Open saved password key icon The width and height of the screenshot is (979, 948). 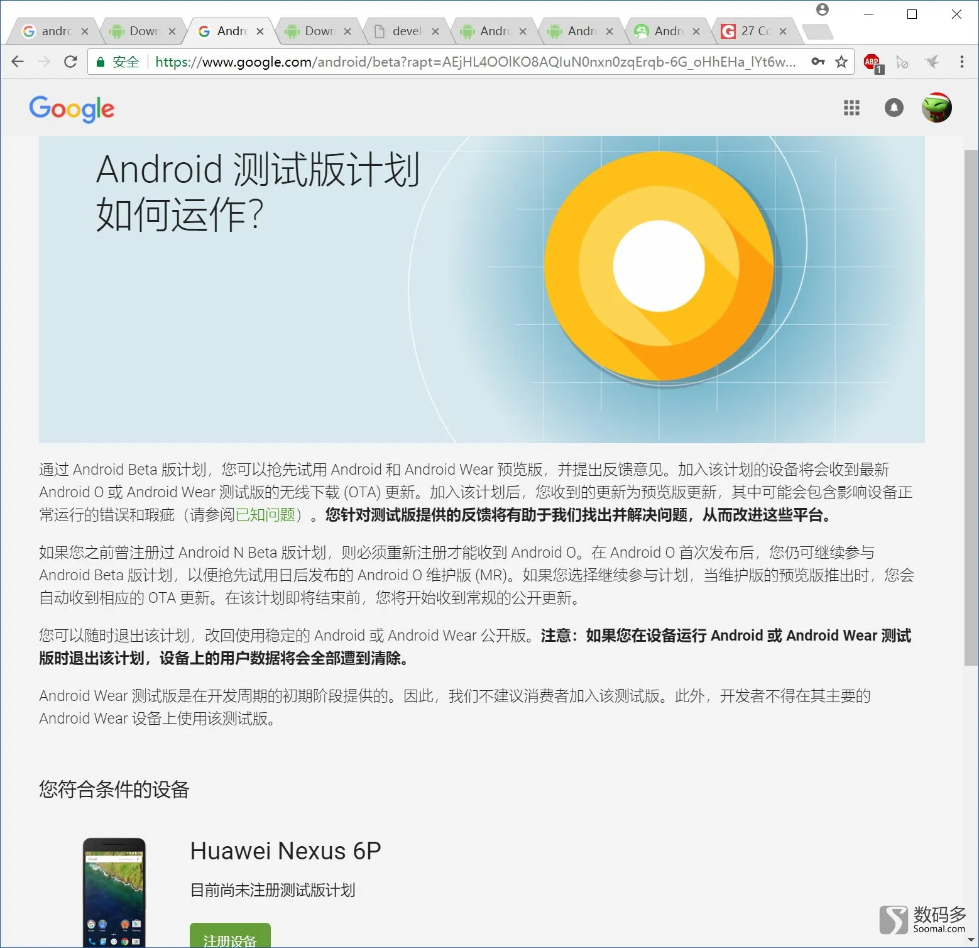point(818,62)
